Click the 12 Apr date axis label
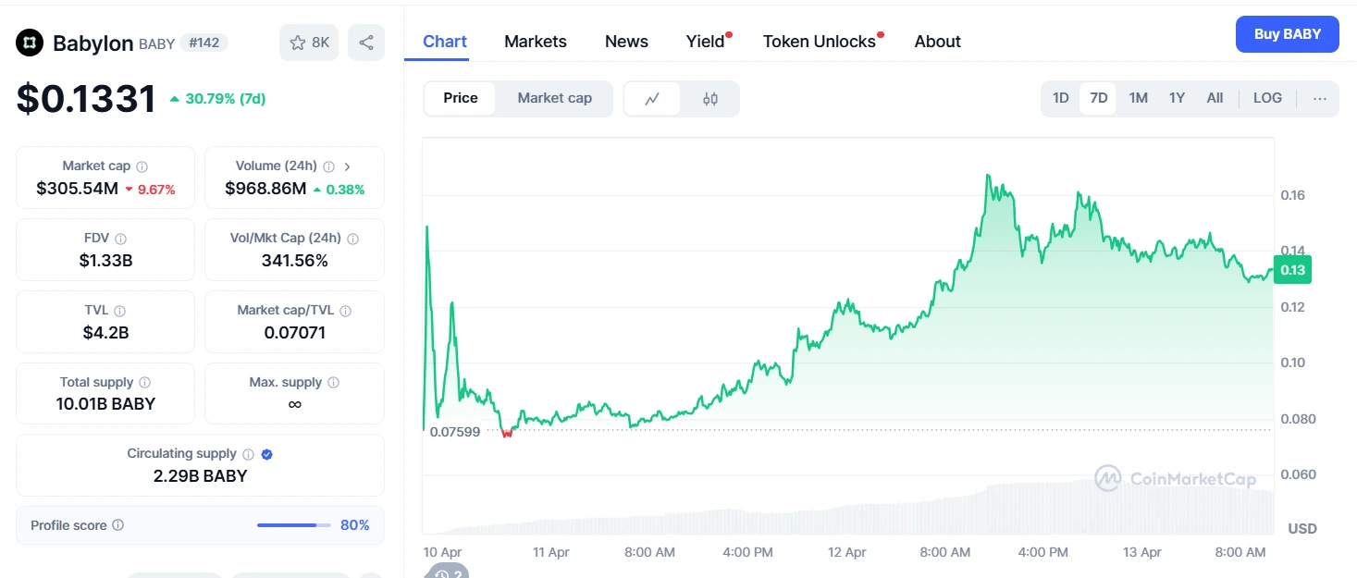Image resolution: width=1357 pixels, height=578 pixels. (x=846, y=552)
